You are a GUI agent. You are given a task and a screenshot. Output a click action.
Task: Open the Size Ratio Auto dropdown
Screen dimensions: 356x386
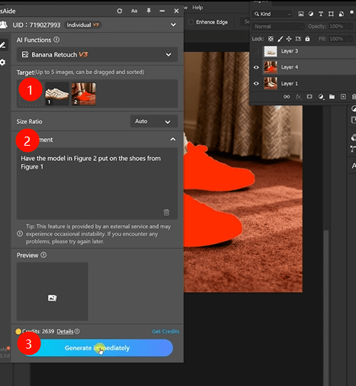pyautogui.click(x=154, y=121)
